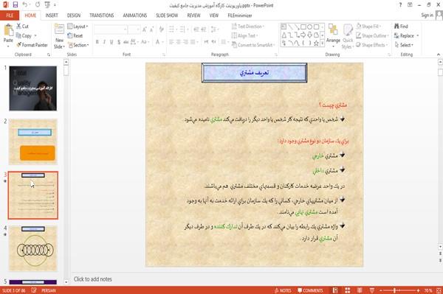Open the Arrange dropdown
443x294 pixels.
333,35
